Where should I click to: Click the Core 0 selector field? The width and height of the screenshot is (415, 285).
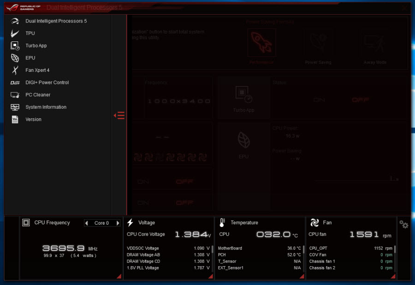[102, 223]
